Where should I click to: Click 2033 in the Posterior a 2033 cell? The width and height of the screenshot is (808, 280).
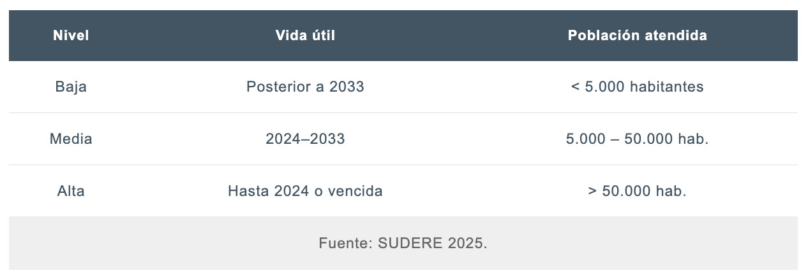coord(347,87)
